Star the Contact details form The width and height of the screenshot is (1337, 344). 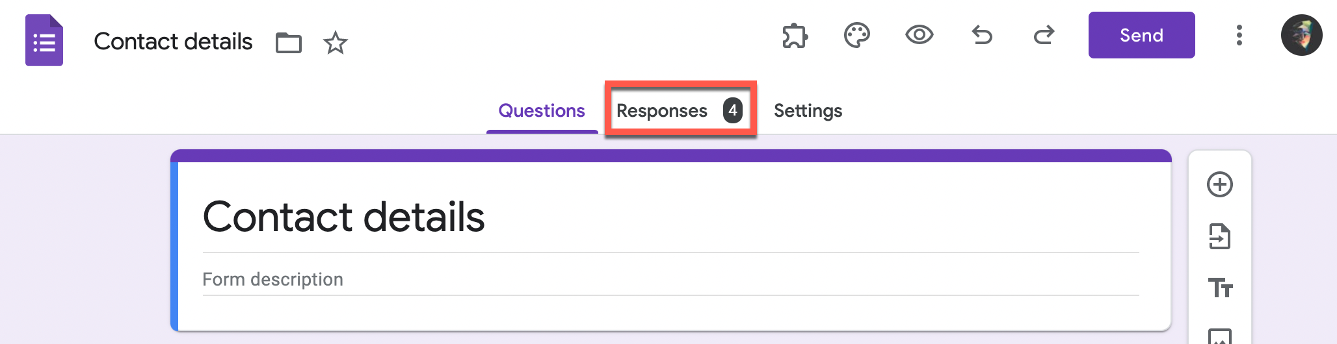(x=336, y=43)
